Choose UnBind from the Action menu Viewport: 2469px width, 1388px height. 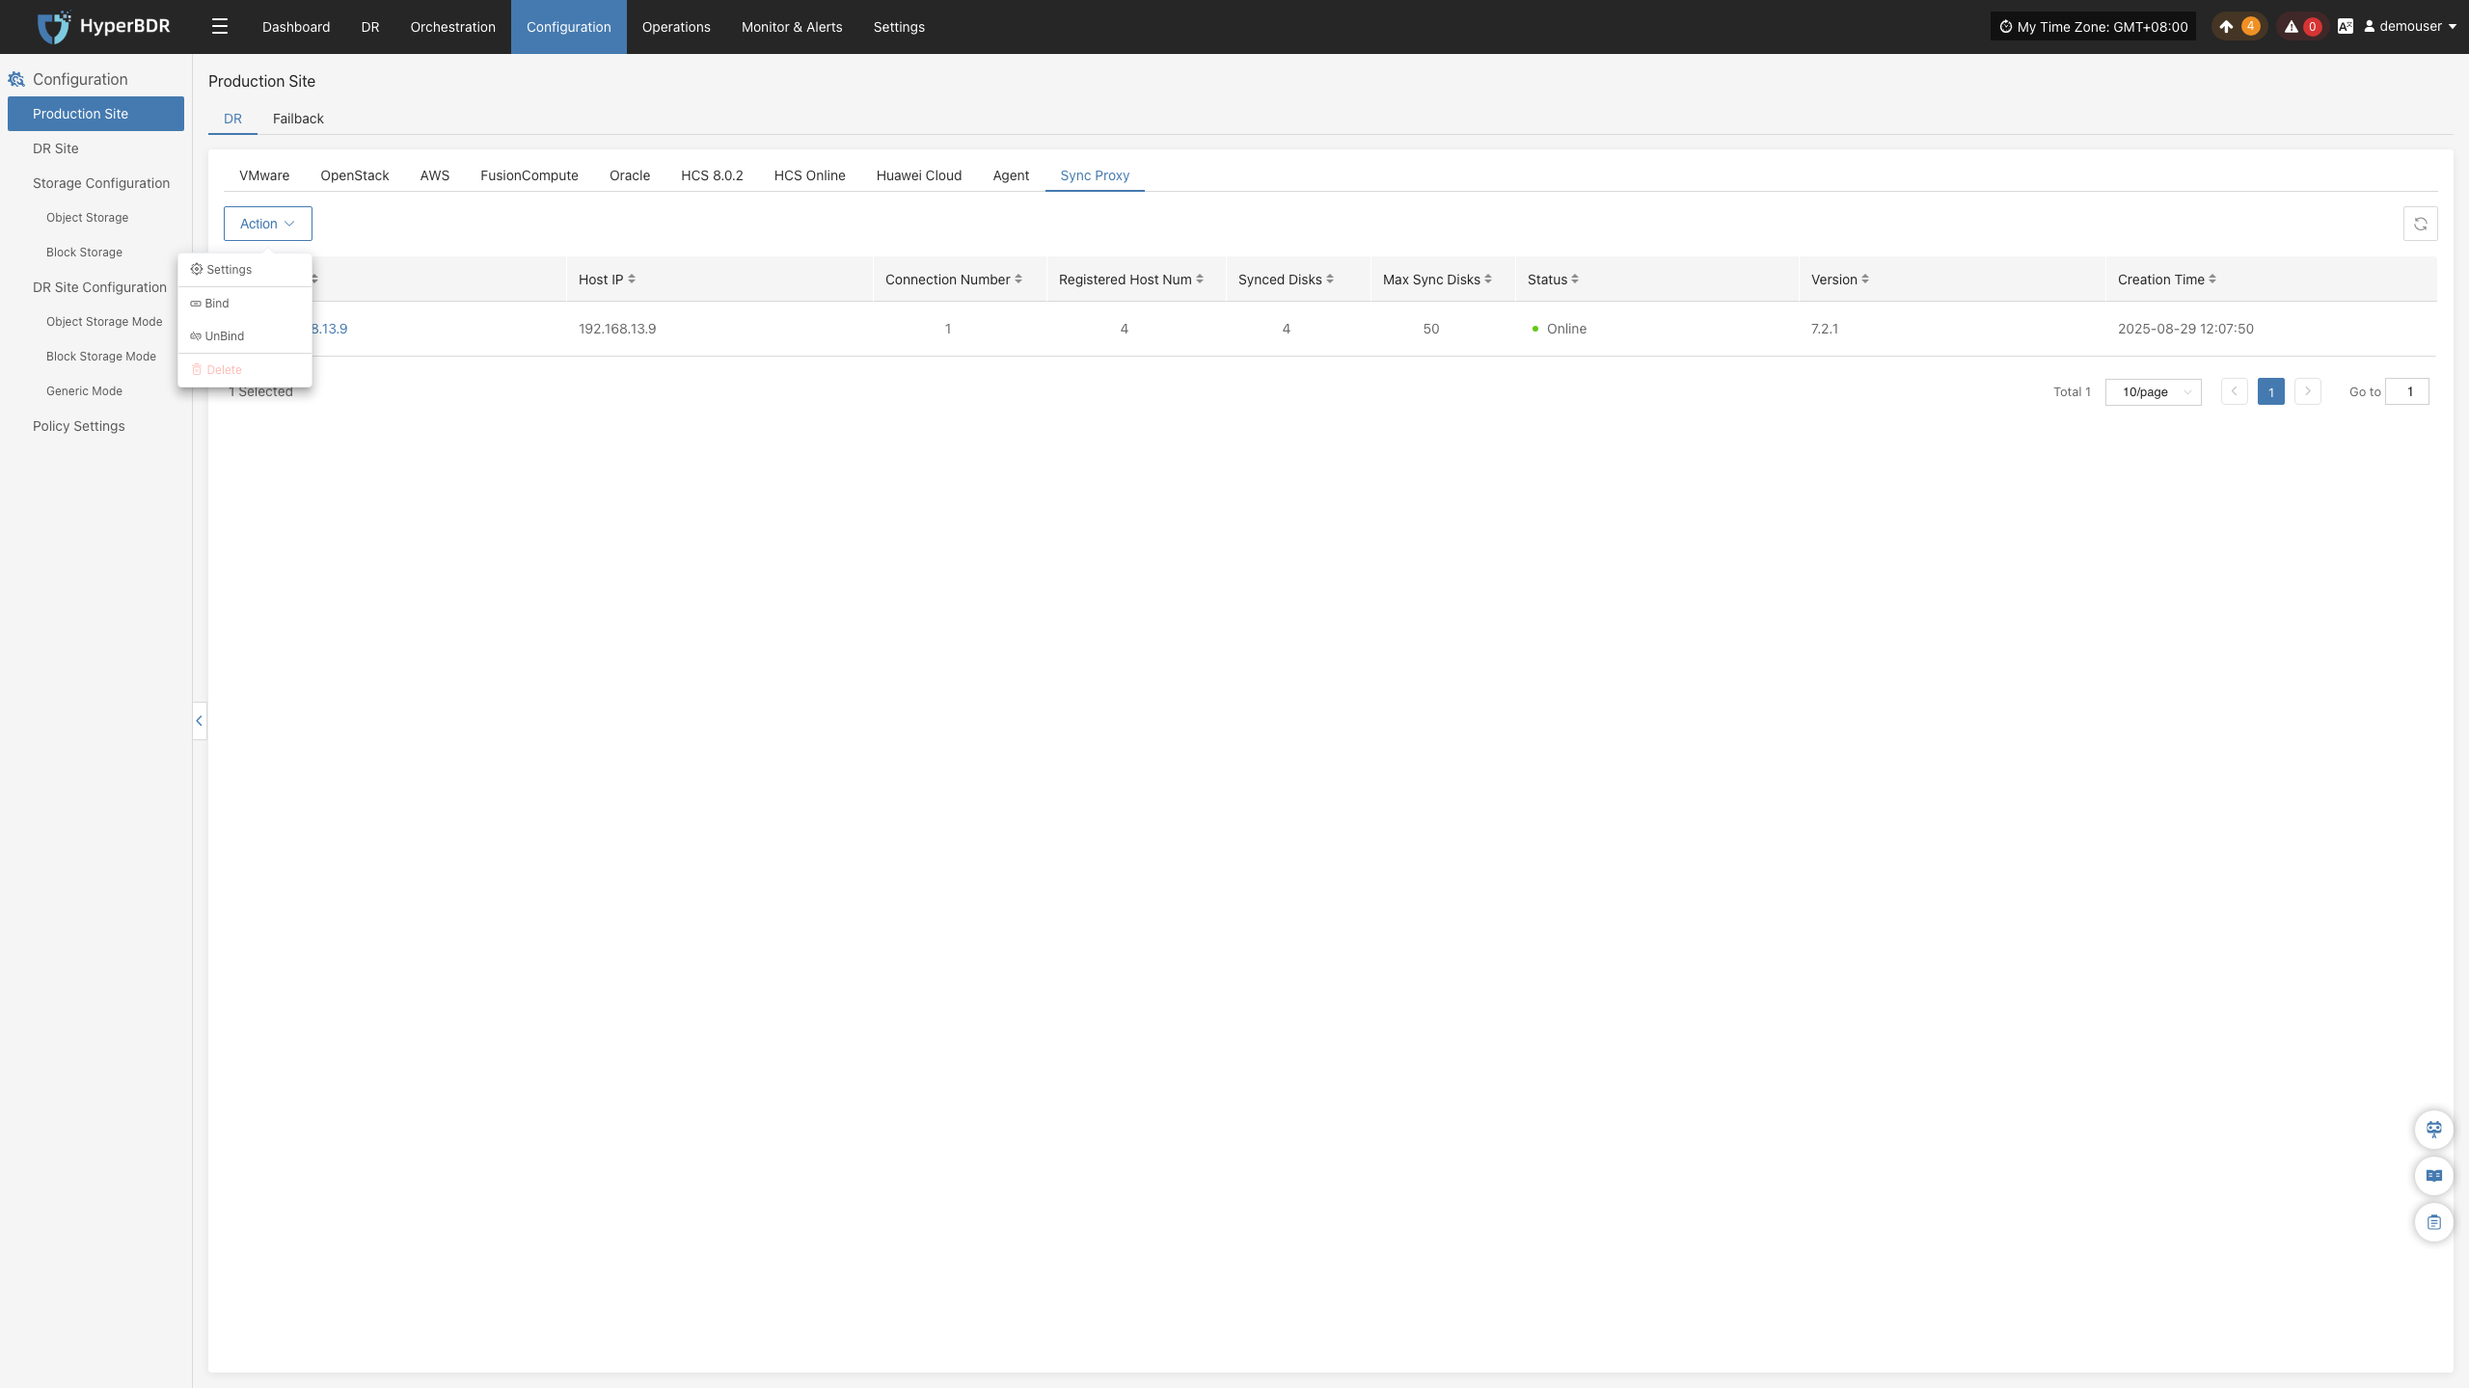pos(245,336)
